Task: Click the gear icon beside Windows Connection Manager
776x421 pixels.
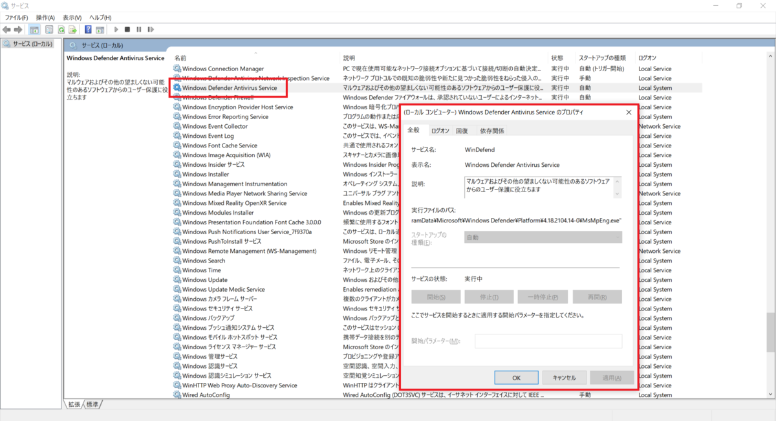Action: click(x=177, y=69)
